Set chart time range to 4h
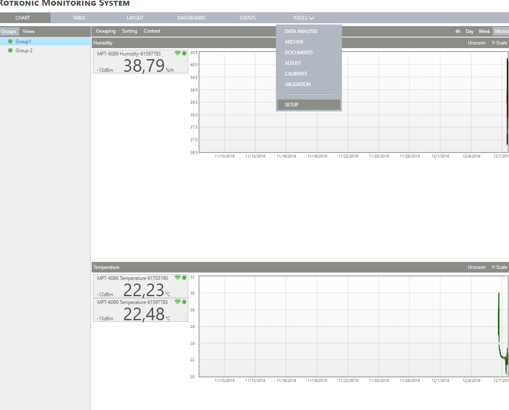 point(458,31)
